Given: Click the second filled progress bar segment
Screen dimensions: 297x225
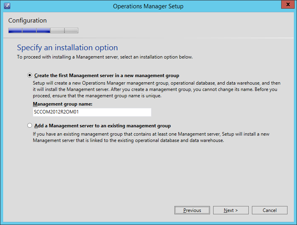Looking at the screenshot, I should pos(29,30).
